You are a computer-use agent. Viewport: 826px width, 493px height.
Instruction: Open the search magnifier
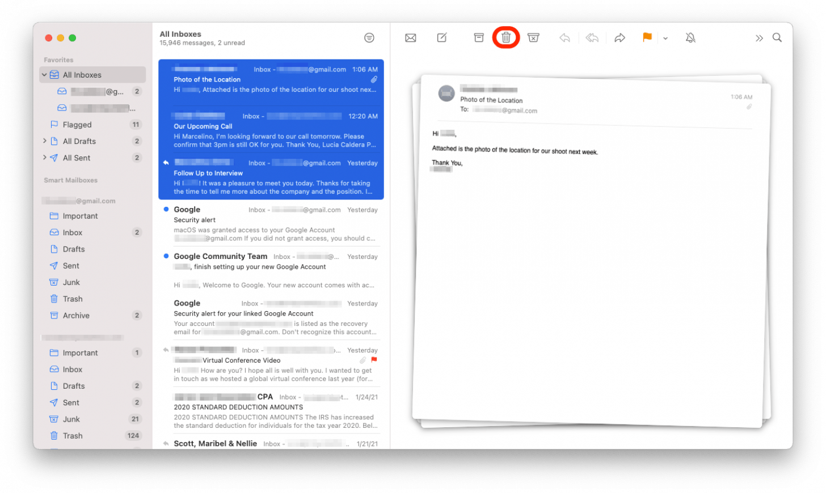777,38
